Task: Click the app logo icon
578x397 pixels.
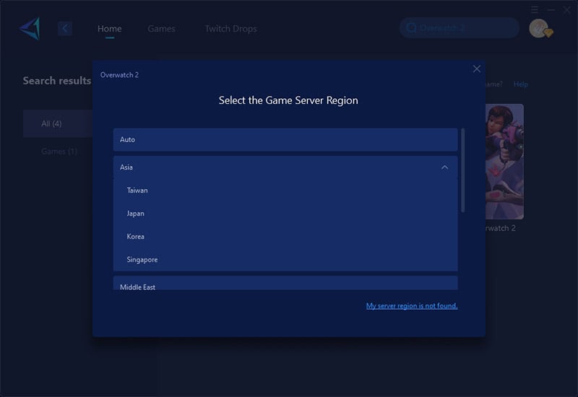Action: (30, 28)
